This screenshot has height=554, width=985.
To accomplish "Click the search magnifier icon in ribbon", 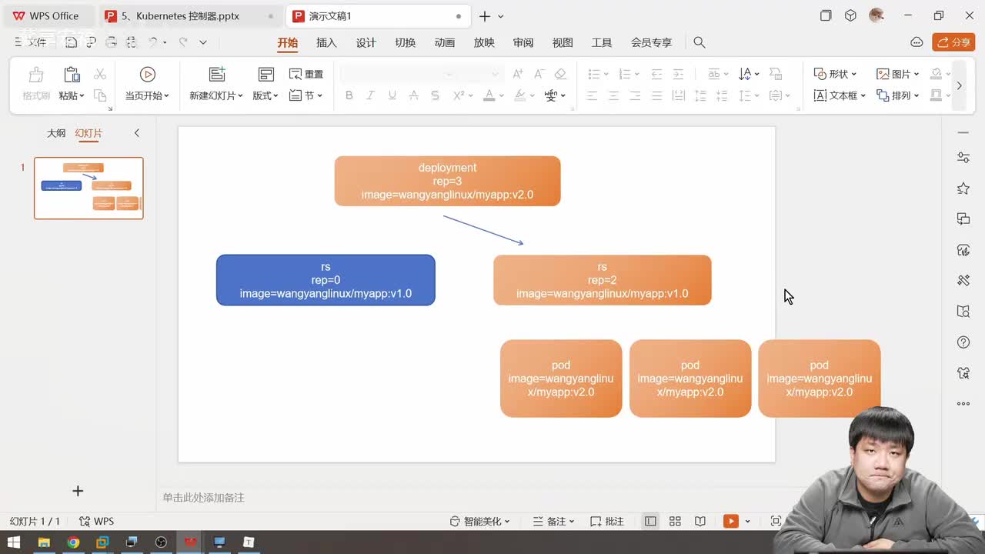I will (x=700, y=42).
